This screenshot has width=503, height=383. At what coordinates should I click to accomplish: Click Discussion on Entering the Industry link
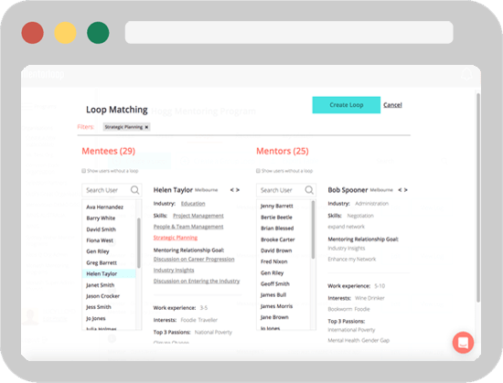click(197, 282)
